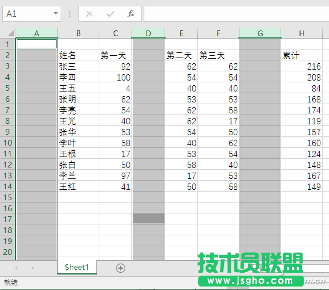The height and width of the screenshot is (290, 329).
Task: Click the next sheet navigation arrow
Action: [x=32, y=268]
